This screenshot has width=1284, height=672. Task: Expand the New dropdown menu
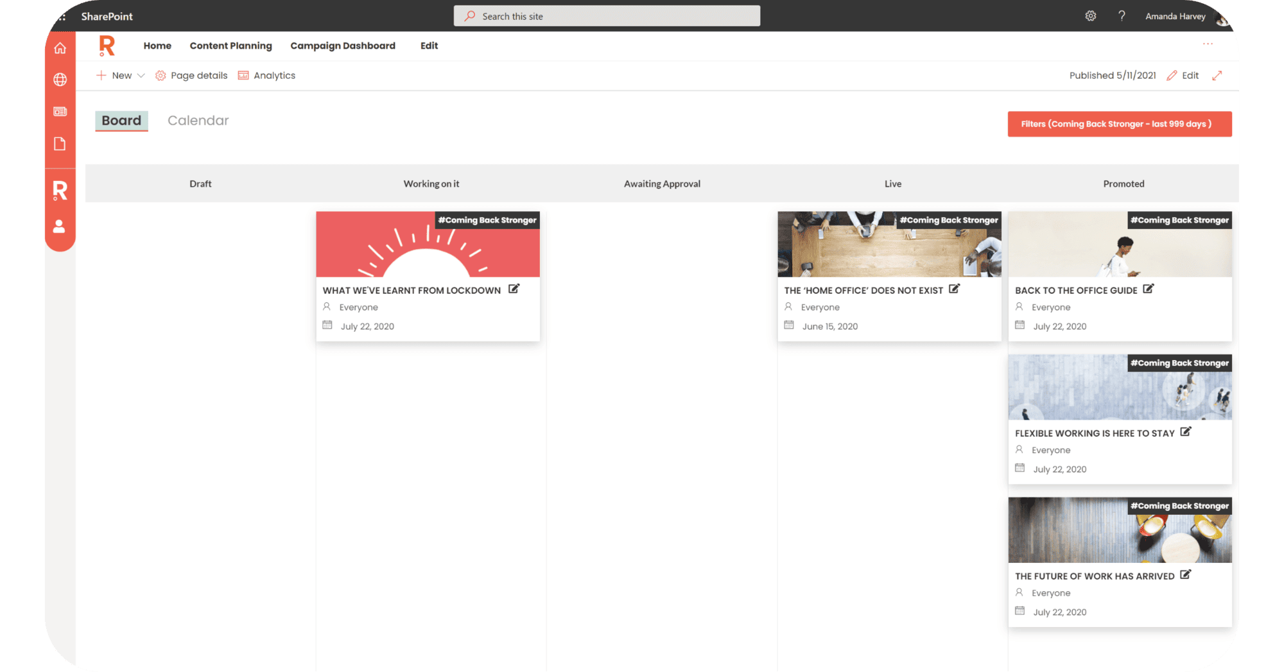pyautogui.click(x=141, y=76)
